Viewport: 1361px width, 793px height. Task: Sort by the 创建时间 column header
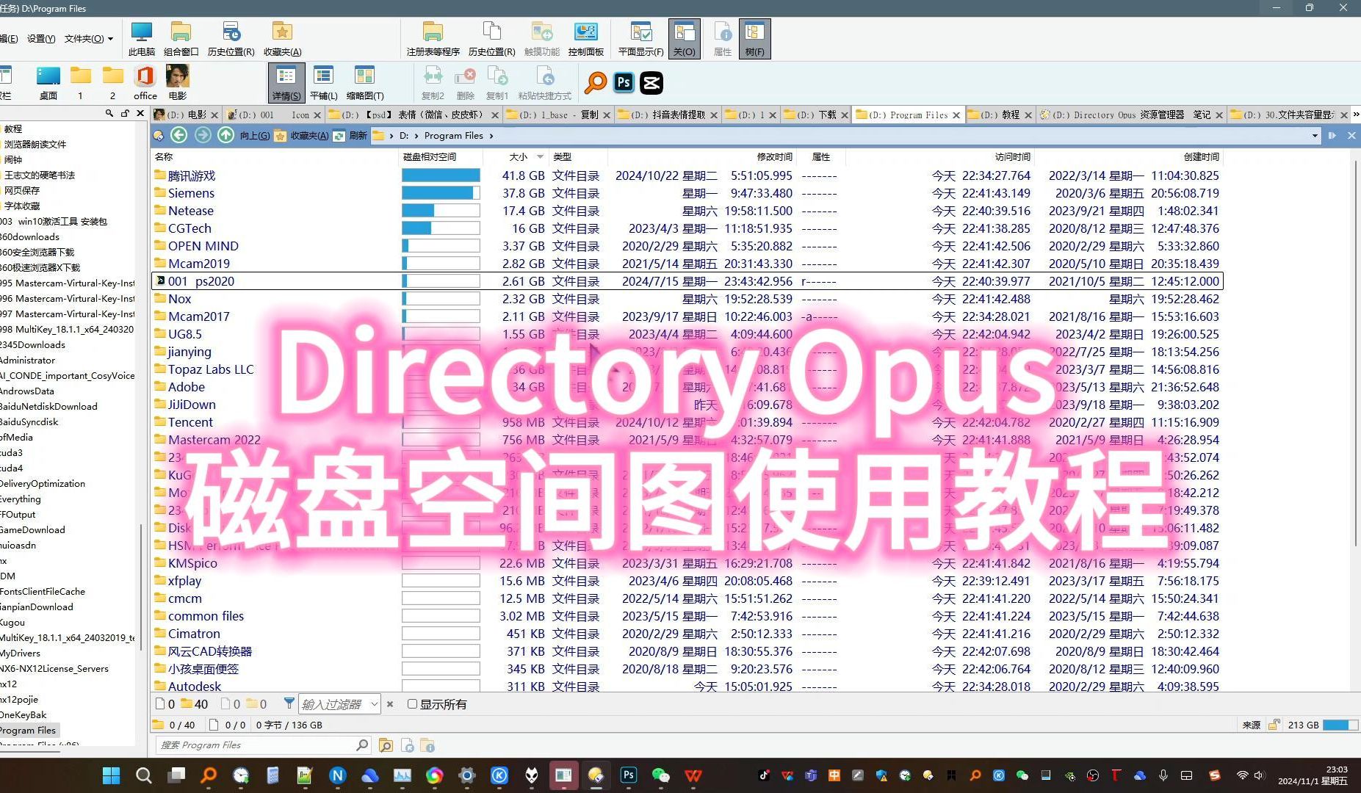[x=1202, y=156]
